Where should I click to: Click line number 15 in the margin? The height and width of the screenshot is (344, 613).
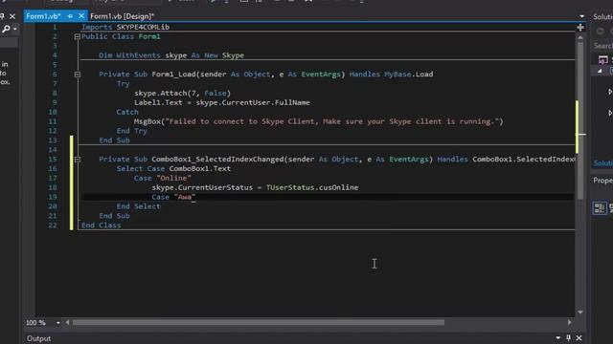pyautogui.click(x=53, y=160)
